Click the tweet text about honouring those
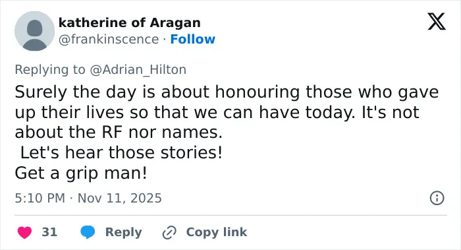This screenshot has width=461, height=250. pyautogui.click(x=227, y=132)
